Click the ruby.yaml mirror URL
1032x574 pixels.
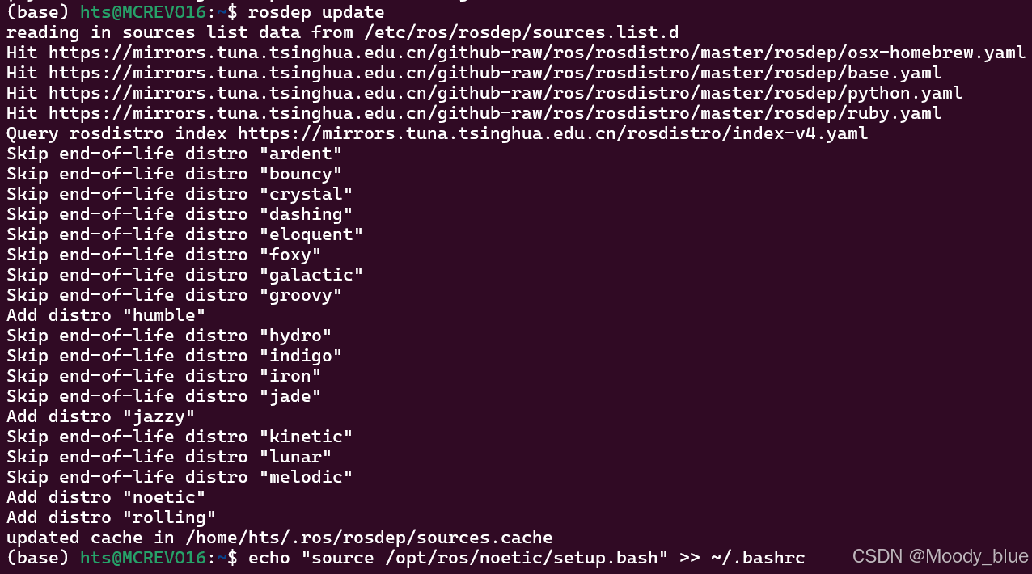tap(495, 113)
